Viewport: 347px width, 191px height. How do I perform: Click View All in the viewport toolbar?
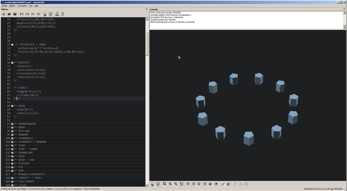(164, 184)
